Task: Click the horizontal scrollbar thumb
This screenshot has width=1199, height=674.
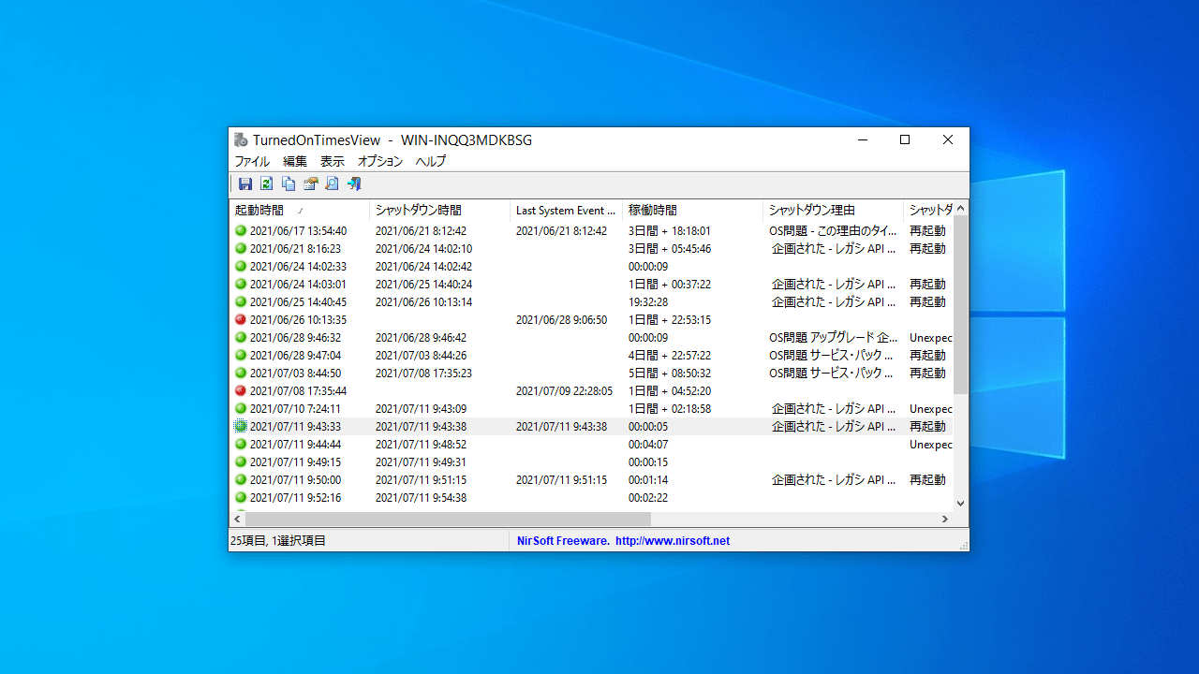Action: [x=449, y=519]
